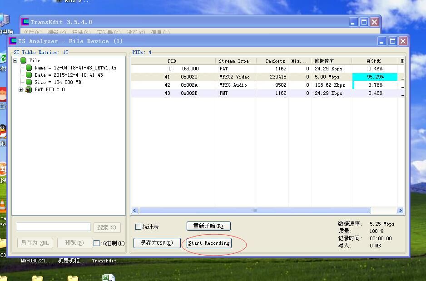Select the Excel file desktop icon
Viewport: 426px width, 281px height.
[108, 277]
